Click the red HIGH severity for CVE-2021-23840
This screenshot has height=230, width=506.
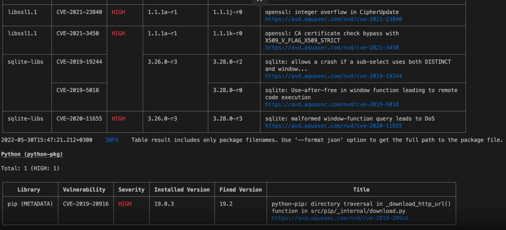click(118, 12)
